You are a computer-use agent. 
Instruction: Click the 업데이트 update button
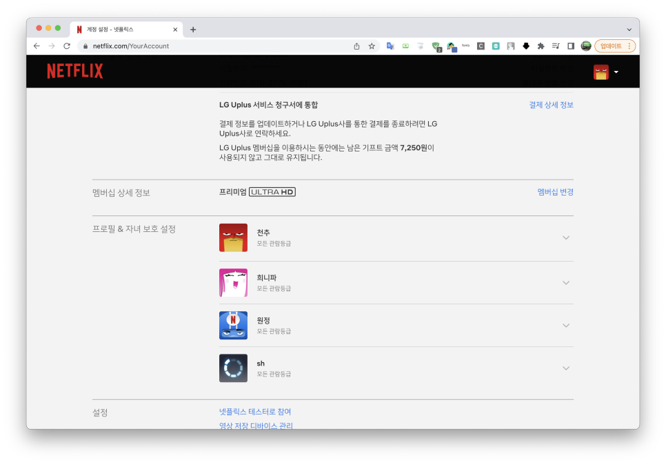[614, 46]
